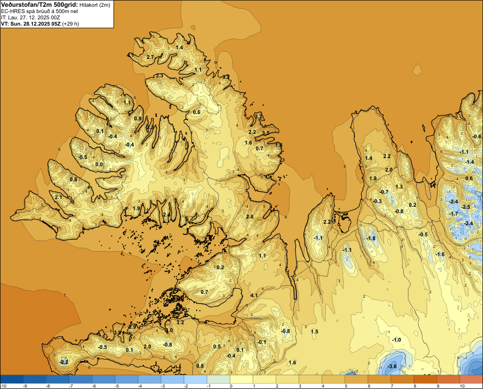Click the dark blue -10 to -9 legend swatch
Screen dimensions: 483x389
[x=12, y=379]
